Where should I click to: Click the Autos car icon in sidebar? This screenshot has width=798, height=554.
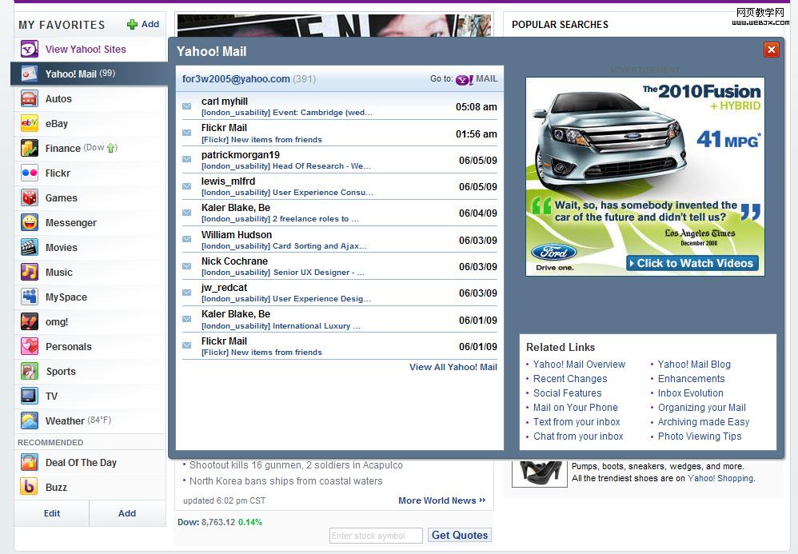(x=30, y=99)
